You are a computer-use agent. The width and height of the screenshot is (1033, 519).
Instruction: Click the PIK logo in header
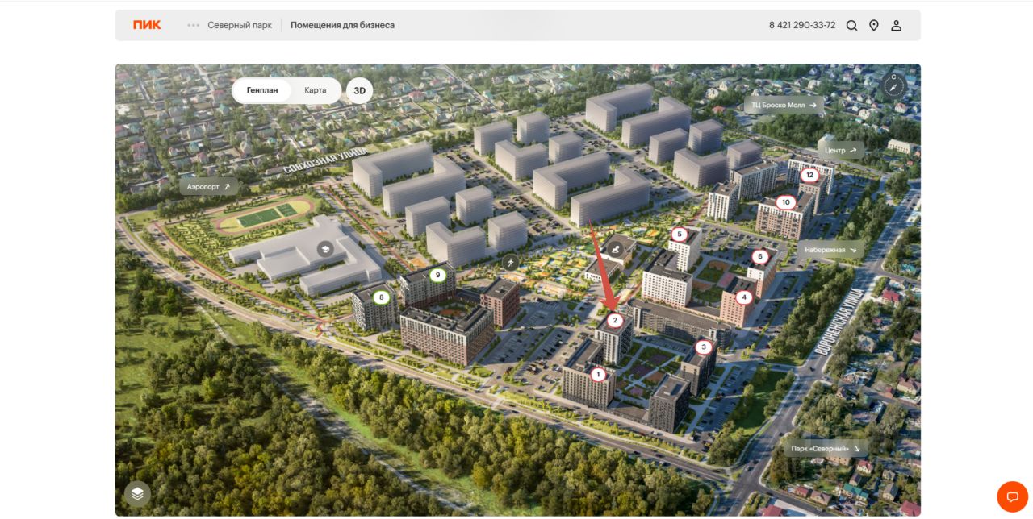[x=147, y=25]
